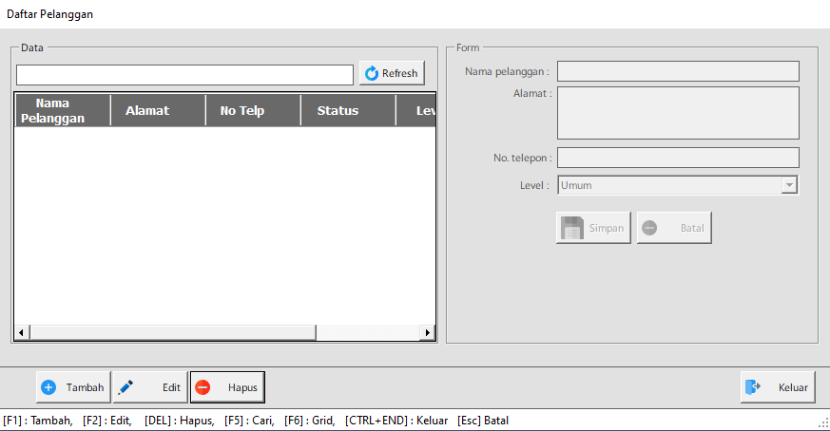The height and width of the screenshot is (431, 830).
Task: Click the Alamat text area
Action: coord(678,113)
